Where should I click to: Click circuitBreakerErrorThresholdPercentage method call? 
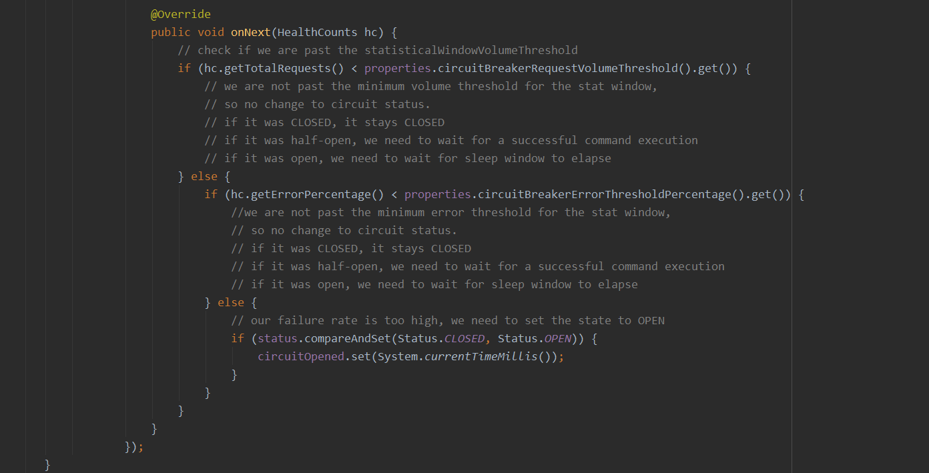605,194
